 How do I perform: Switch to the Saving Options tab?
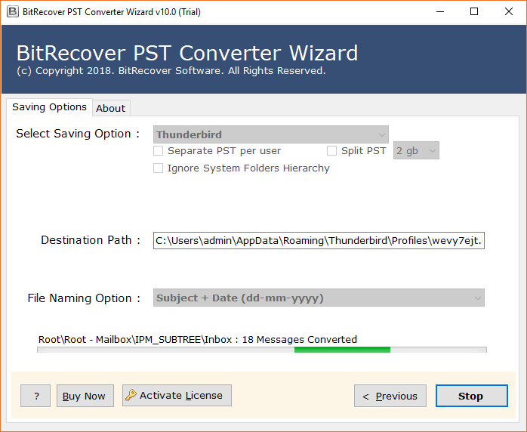tap(49, 107)
